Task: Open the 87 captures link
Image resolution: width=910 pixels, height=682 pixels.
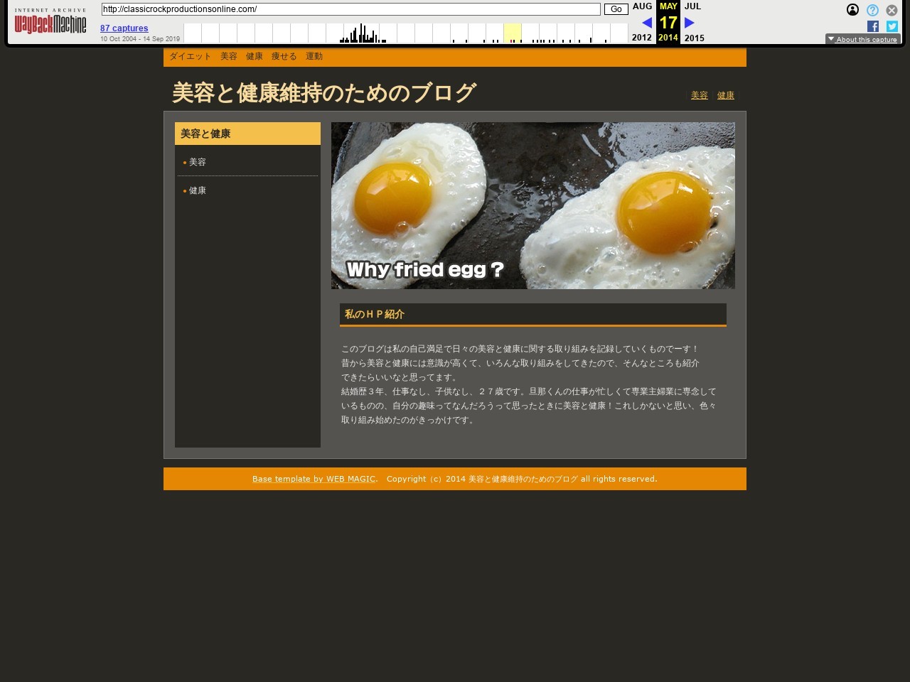Action: pyautogui.click(x=124, y=28)
